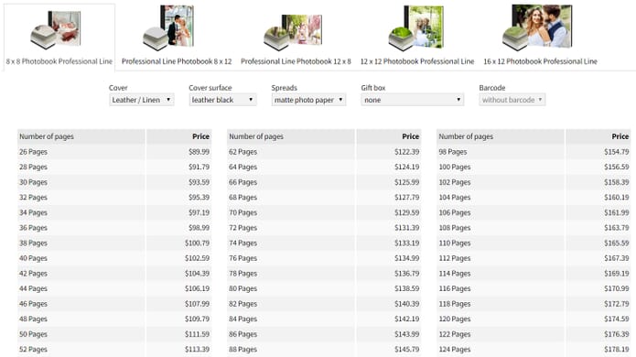Click the Price header above $154.79
636x357 pixels.
[x=598, y=136]
